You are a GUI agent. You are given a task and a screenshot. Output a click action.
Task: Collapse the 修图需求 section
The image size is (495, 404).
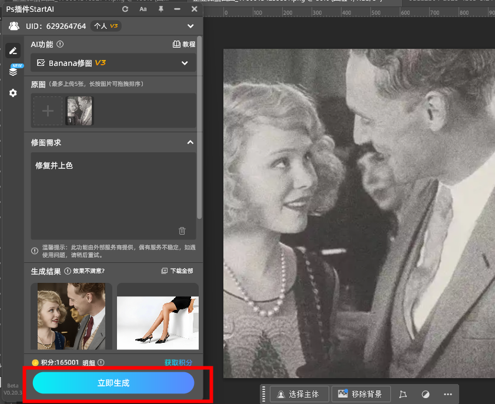190,142
